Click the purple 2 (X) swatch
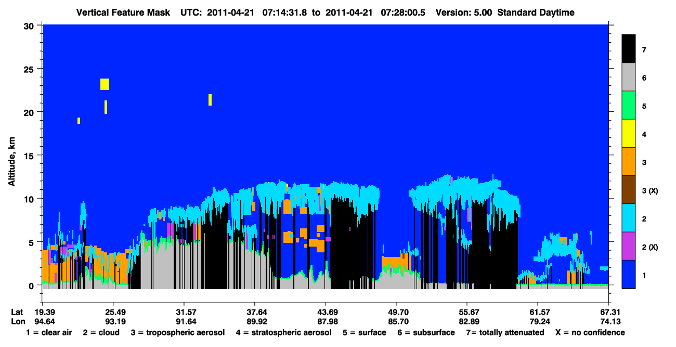Viewport: 676px width, 347px height. [629, 246]
